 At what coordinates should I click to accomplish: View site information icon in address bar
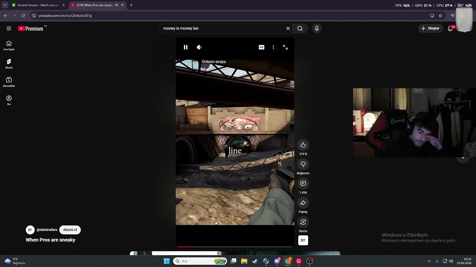(34, 16)
